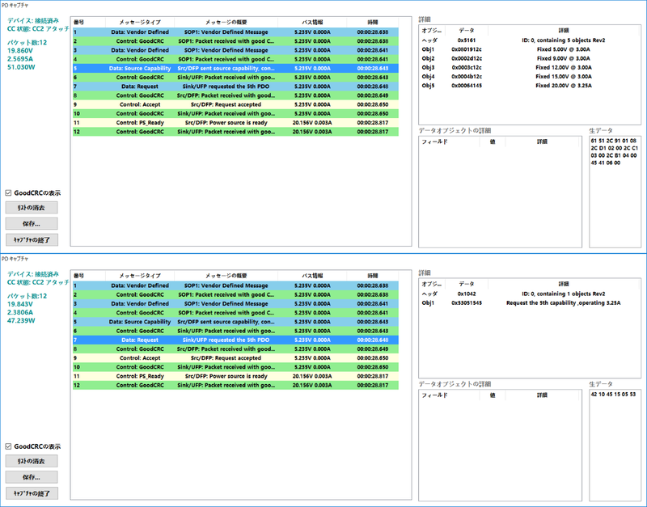This screenshot has height=507, width=647.
Task: Select Obj4 row Fixed 15.00V @ 3.00A
Action: coord(530,77)
